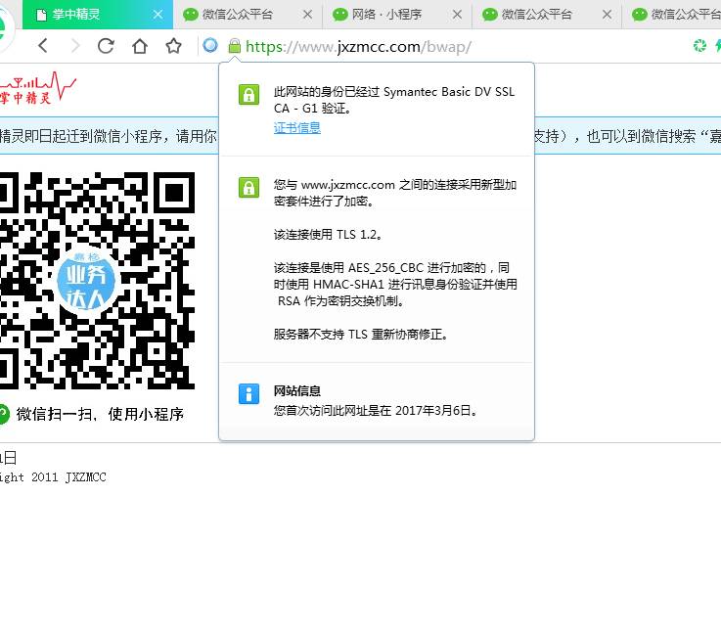Click the green padlock in the address bar
The image size is (721, 633).
click(235, 46)
